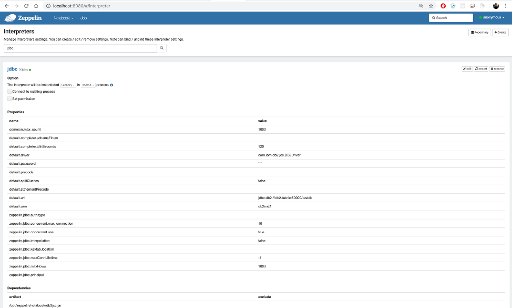Click the jdbc interpreter name link
The height and width of the screenshot is (308, 512).
click(x=13, y=69)
